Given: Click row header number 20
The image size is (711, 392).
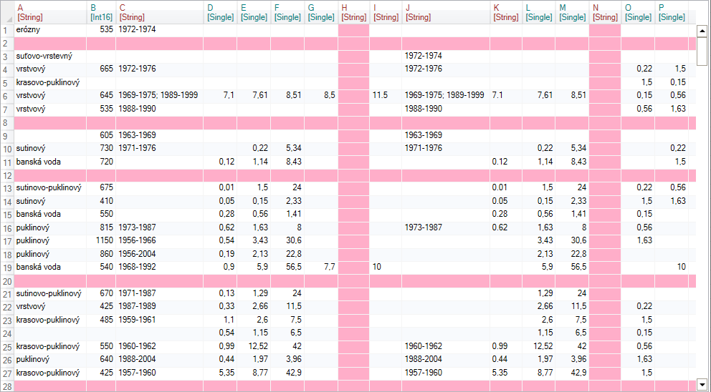Looking at the screenshot, I should point(8,281).
